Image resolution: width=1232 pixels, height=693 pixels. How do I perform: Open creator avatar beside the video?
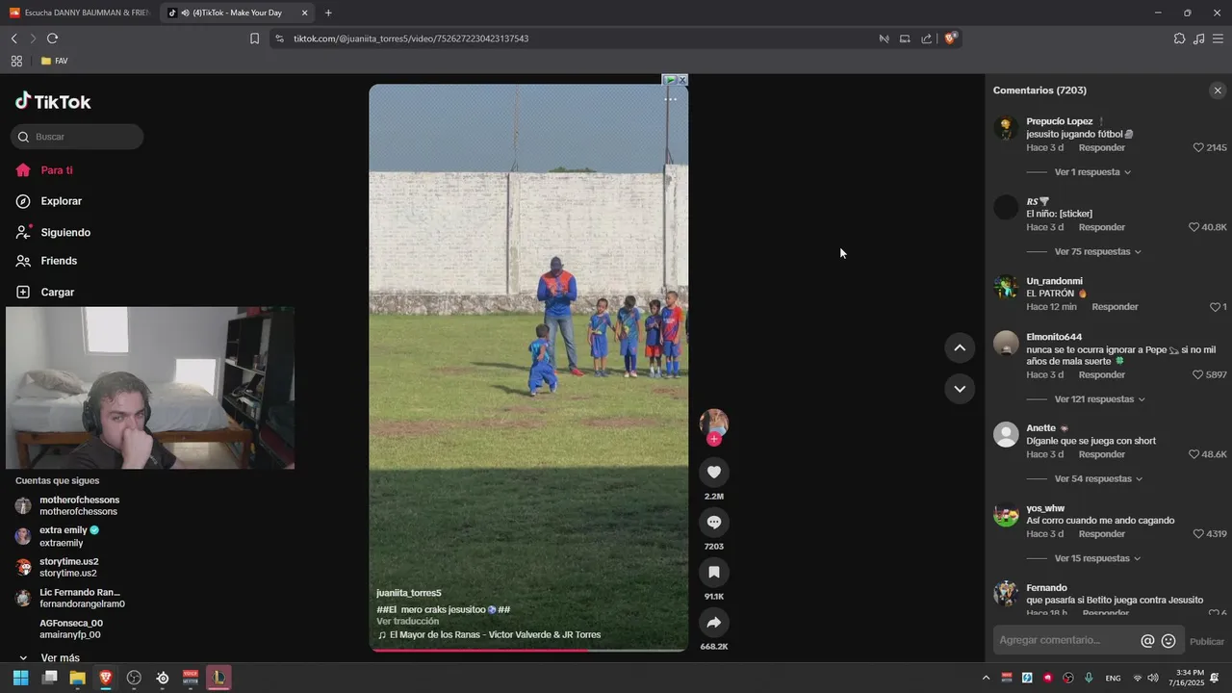click(714, 423)
